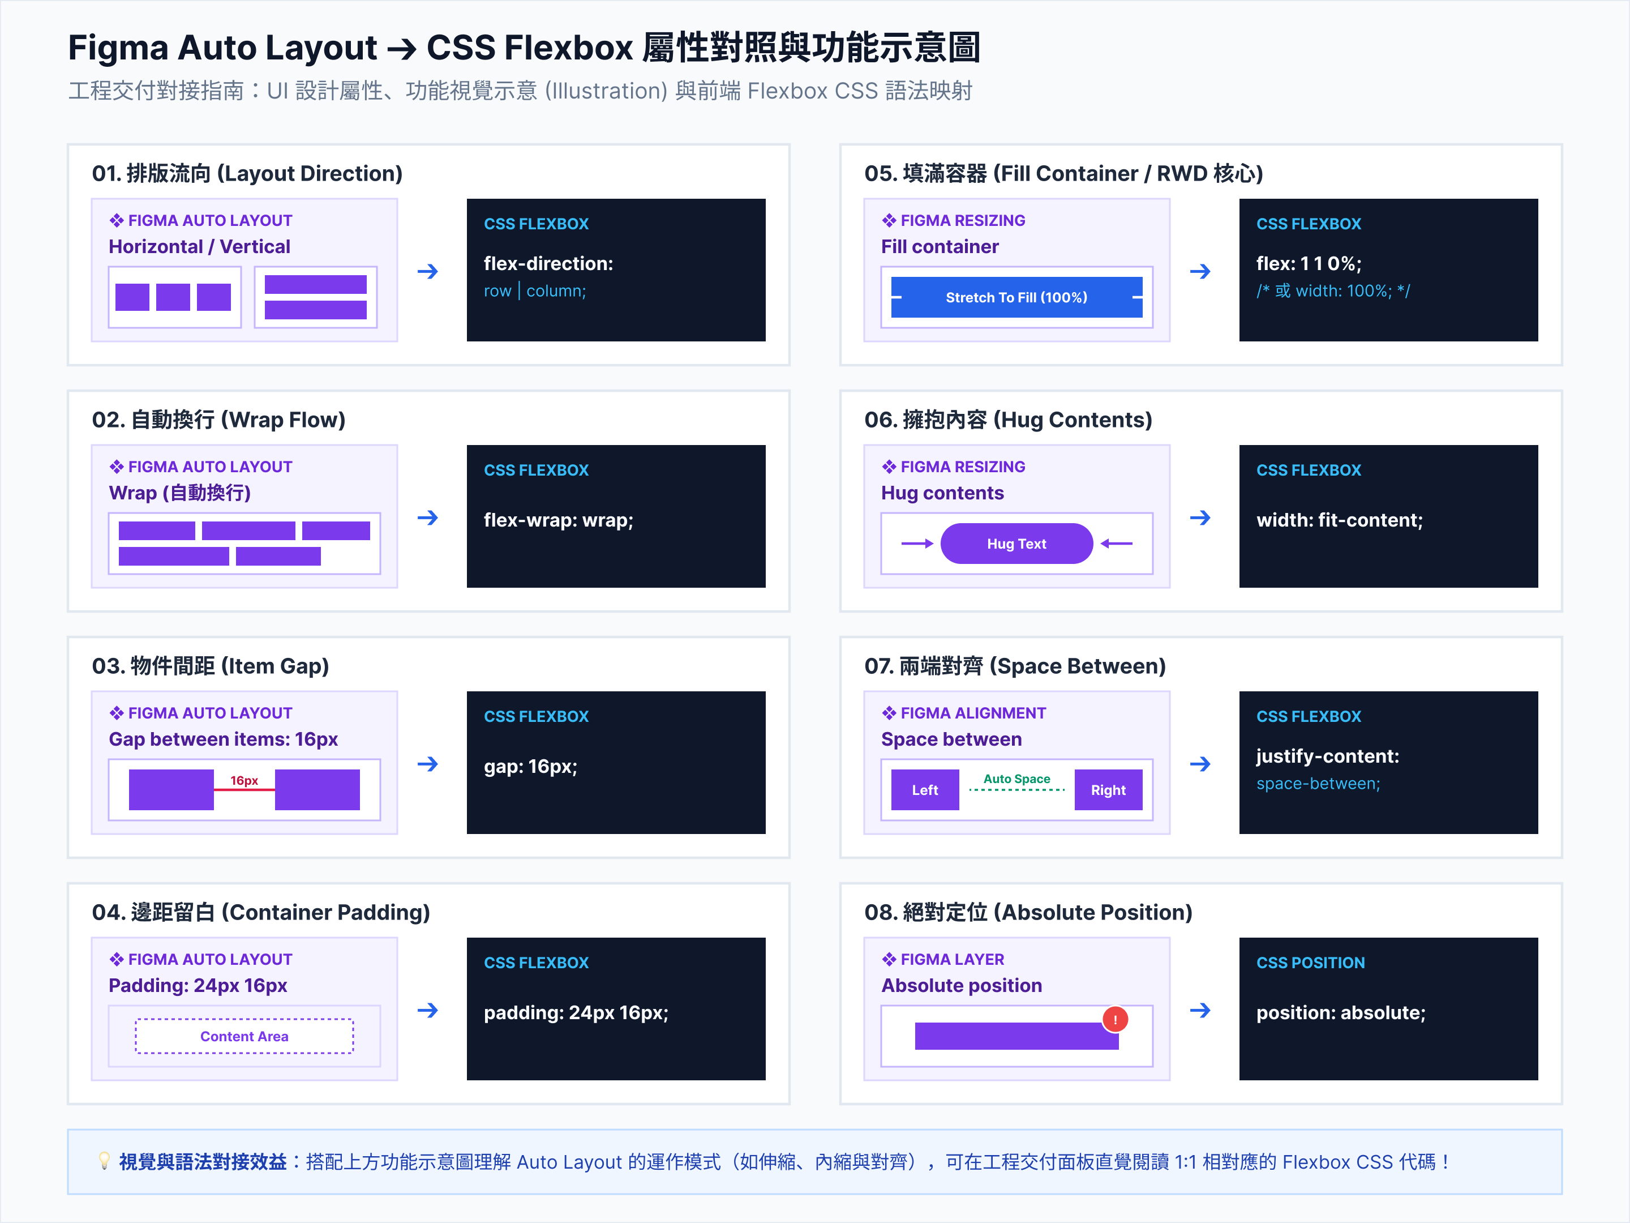
Task: Click the dashed Content Area box
Action: pyautogui.click(x=244, y=1036)
